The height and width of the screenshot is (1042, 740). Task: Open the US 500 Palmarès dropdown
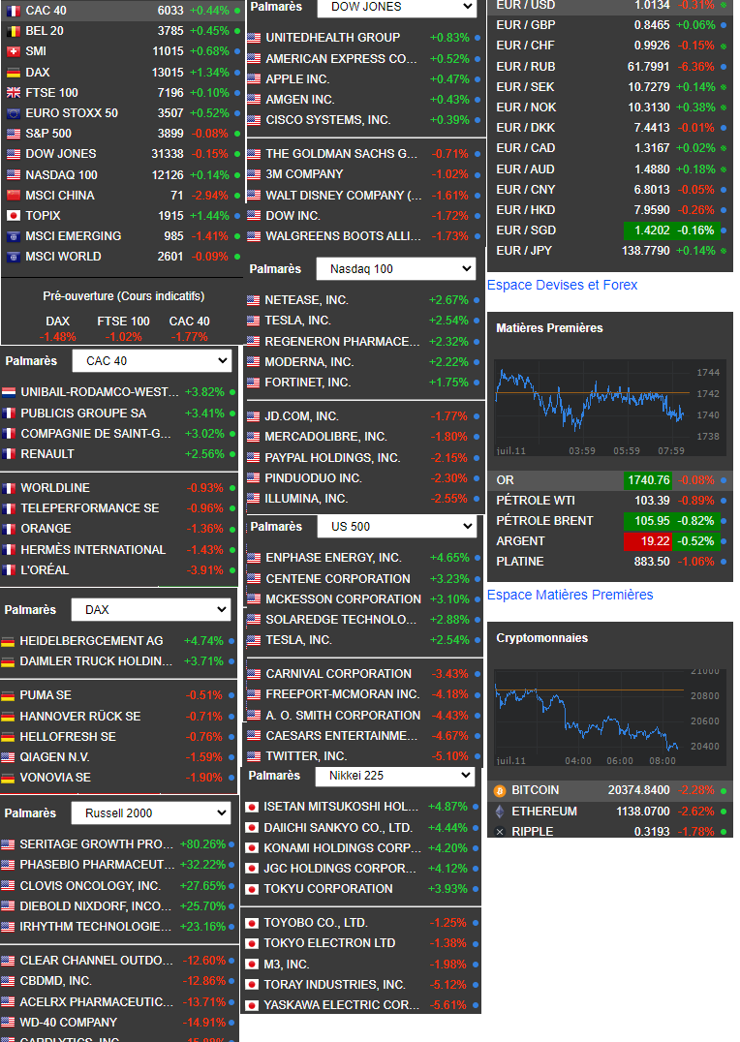click(x=397, y=526)
